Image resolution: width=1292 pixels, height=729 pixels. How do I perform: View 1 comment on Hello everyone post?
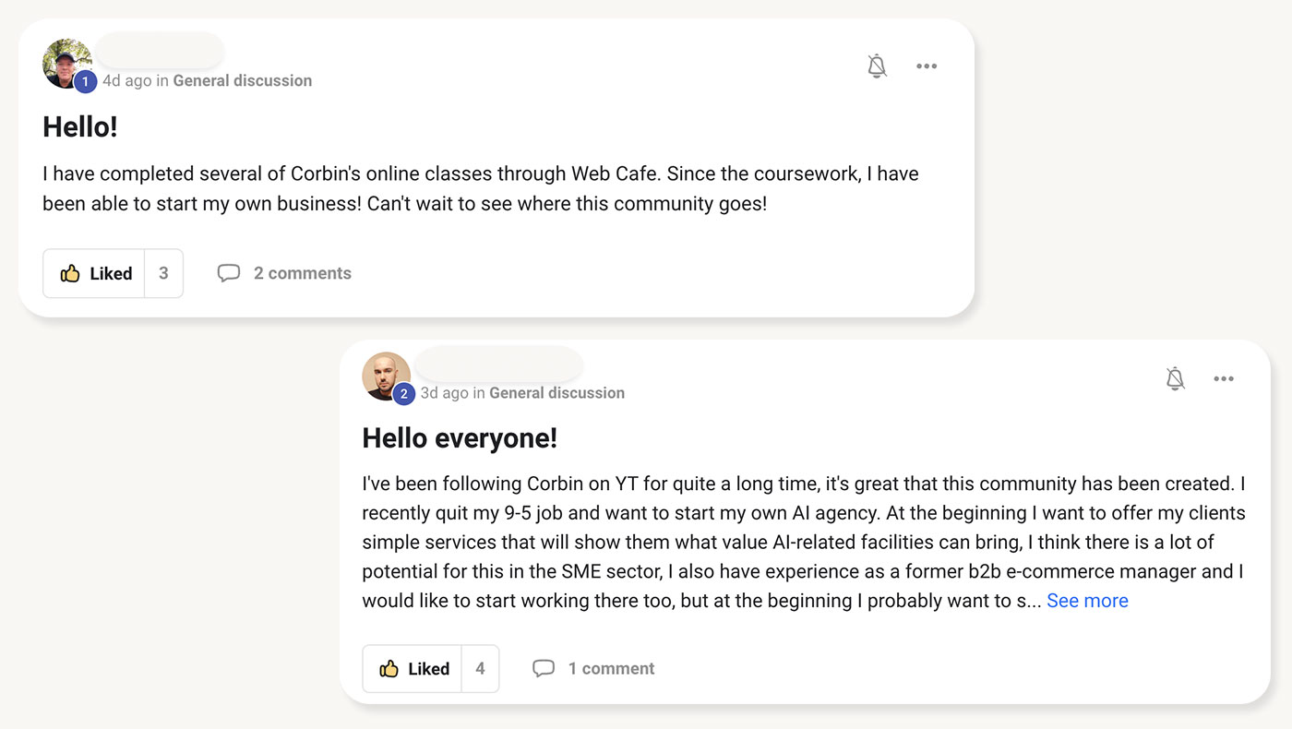point(611,667)
